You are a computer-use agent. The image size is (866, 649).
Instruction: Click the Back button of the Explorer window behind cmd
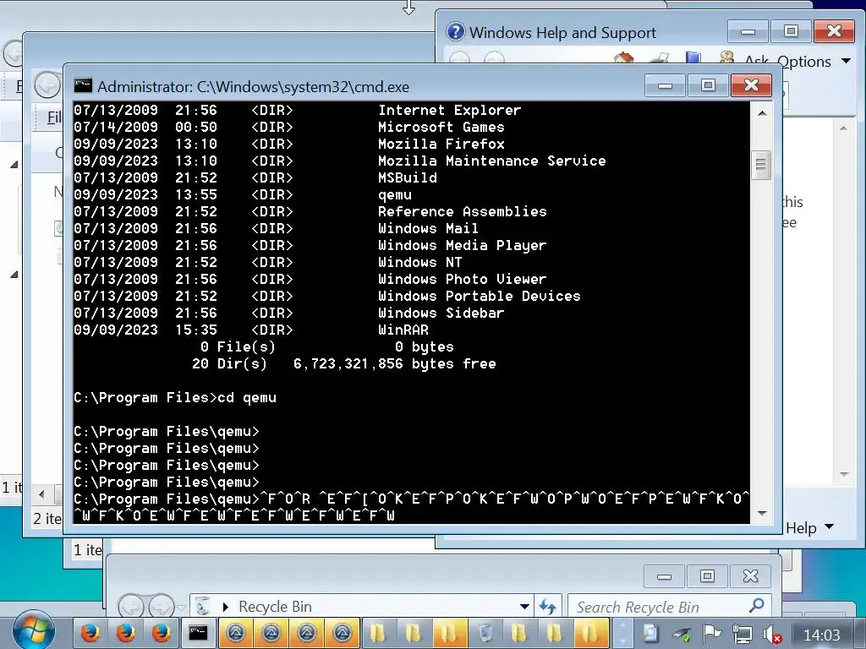click(x=47, y=85)
